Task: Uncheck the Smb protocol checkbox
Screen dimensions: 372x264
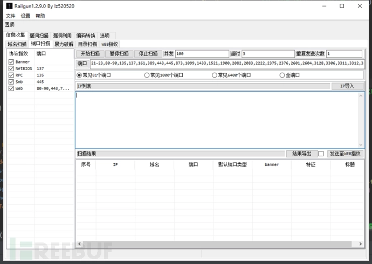Action: [x=11, y=82]
